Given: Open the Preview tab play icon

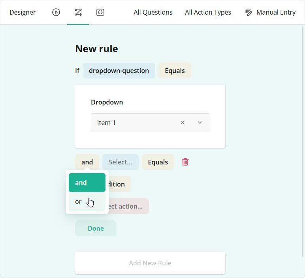Looking at the screenshot, I should tap(56, 12).
